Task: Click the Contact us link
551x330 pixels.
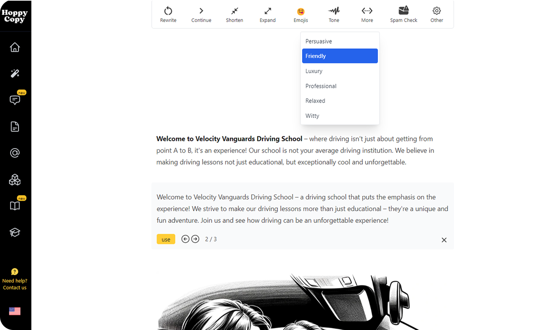Action: (x=14, y=288)
